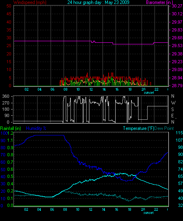Screen dimensions: 183x221
Task: Click the 180 label on the wind direction axis
Action: 6,109
